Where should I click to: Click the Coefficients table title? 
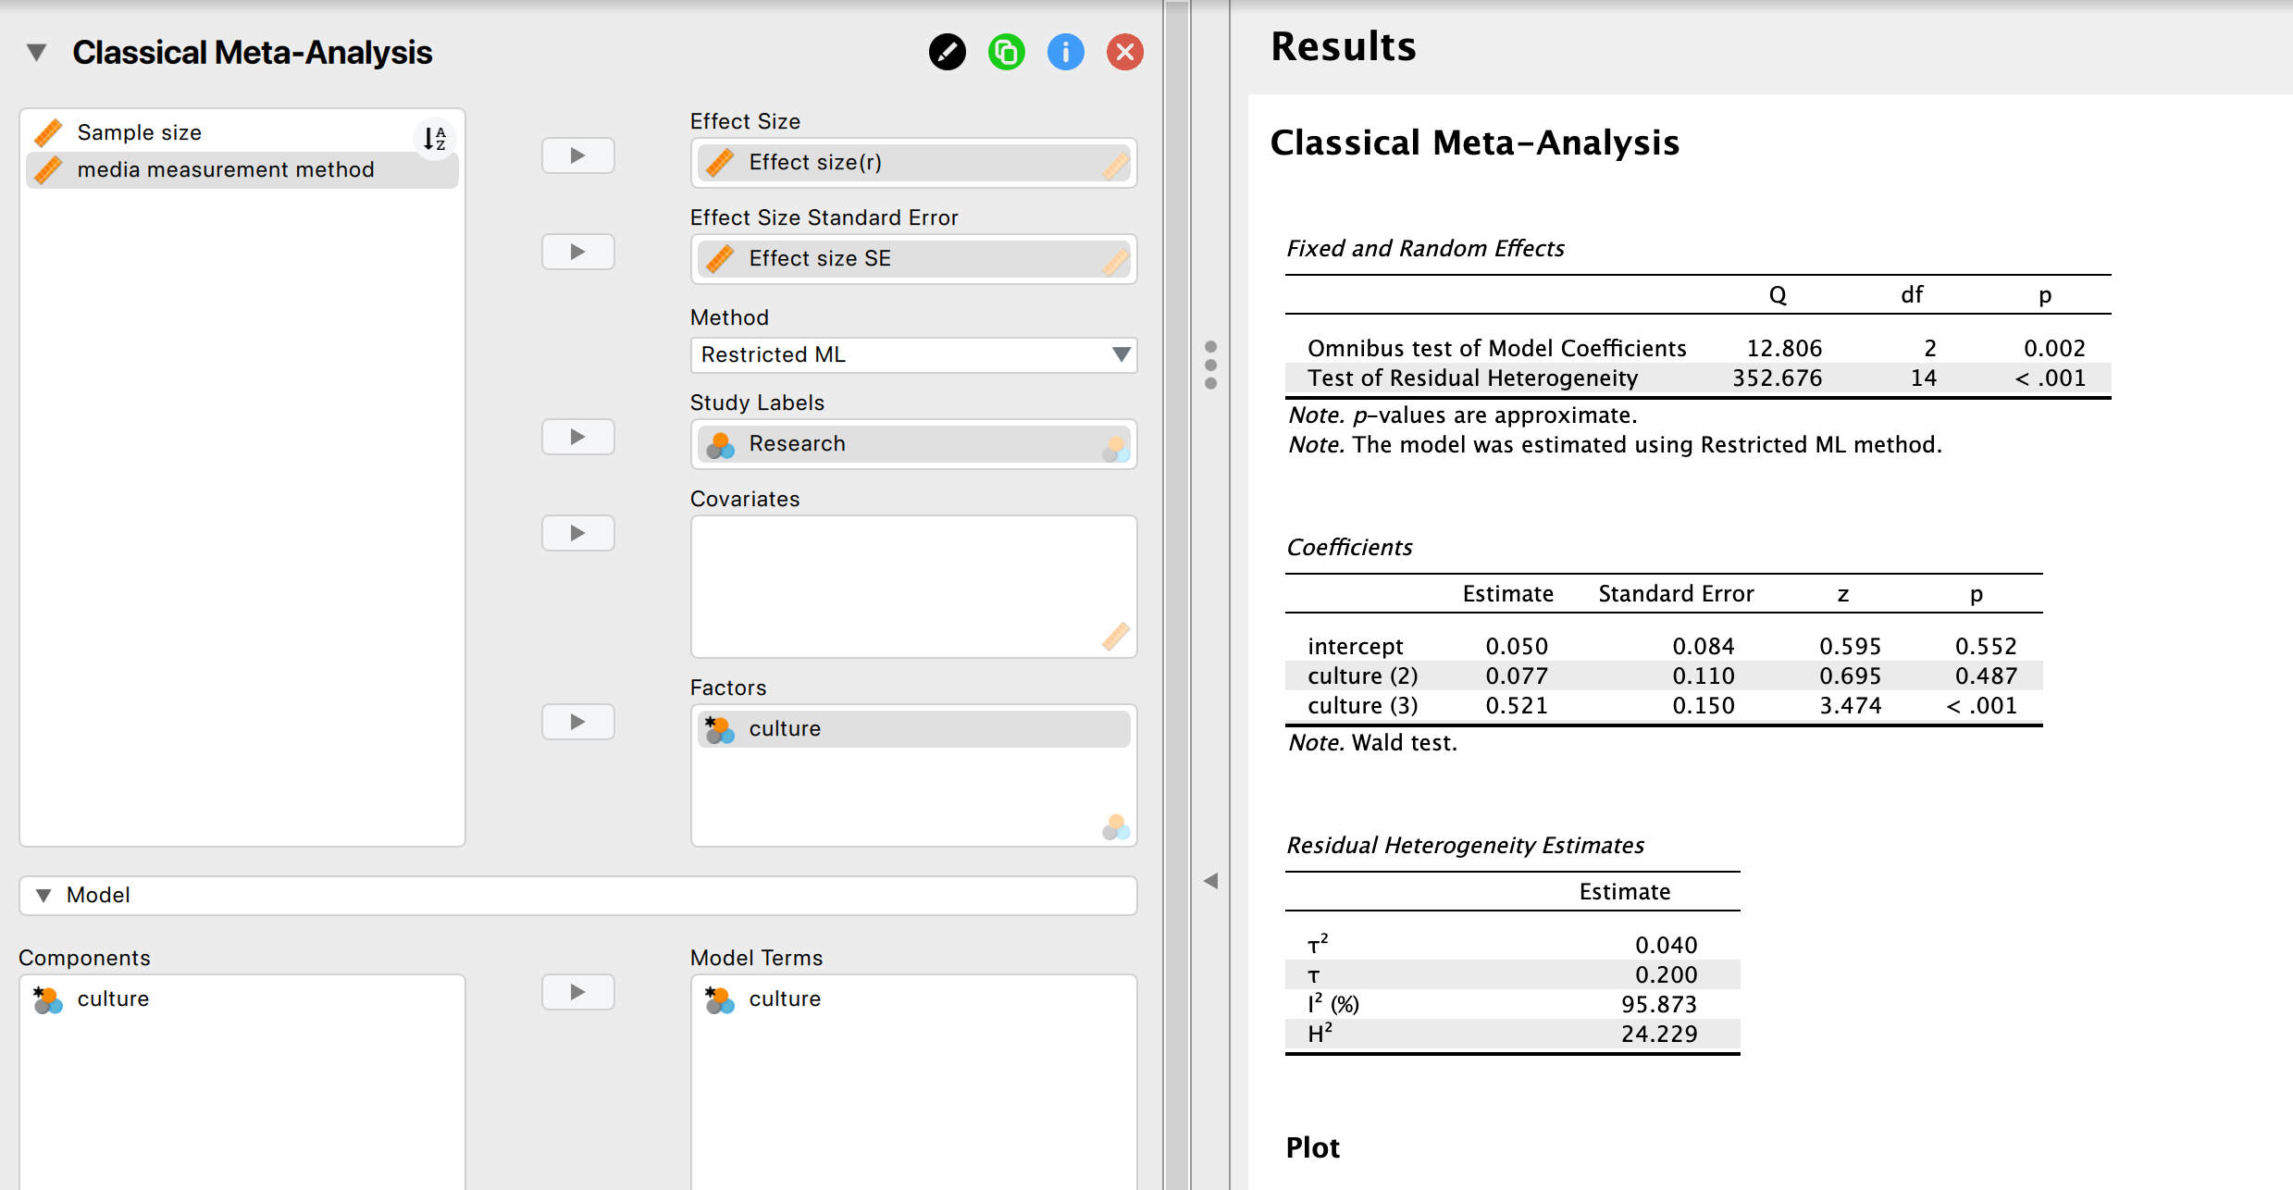pos(1349,548)
